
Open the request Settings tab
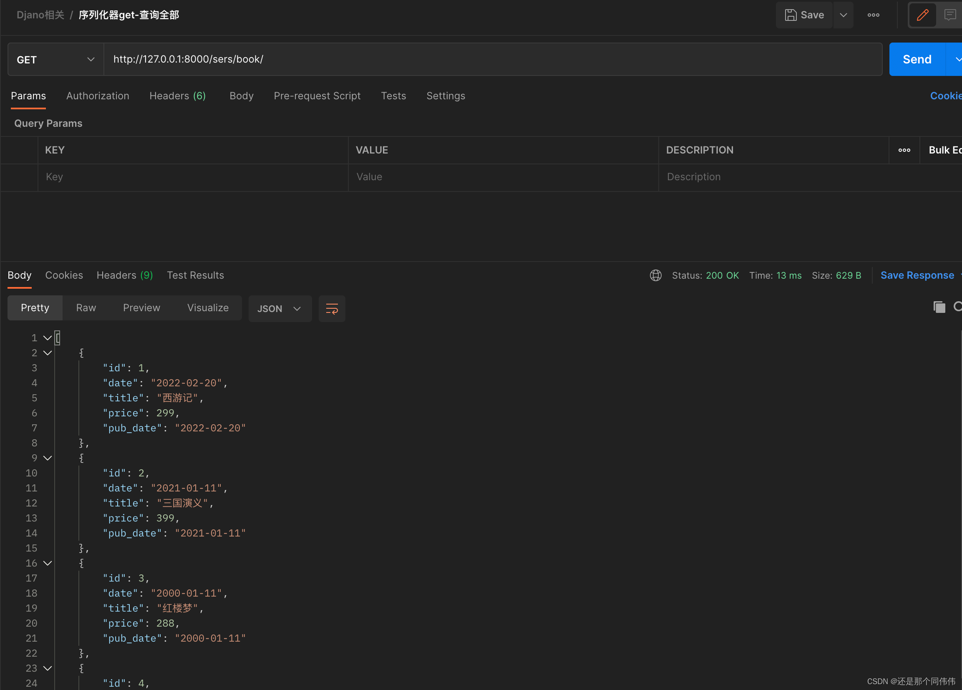coord(446,96)
